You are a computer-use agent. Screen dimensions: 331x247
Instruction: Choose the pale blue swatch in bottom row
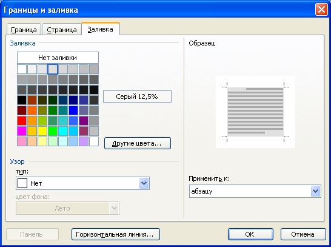[x=73, y=141]
